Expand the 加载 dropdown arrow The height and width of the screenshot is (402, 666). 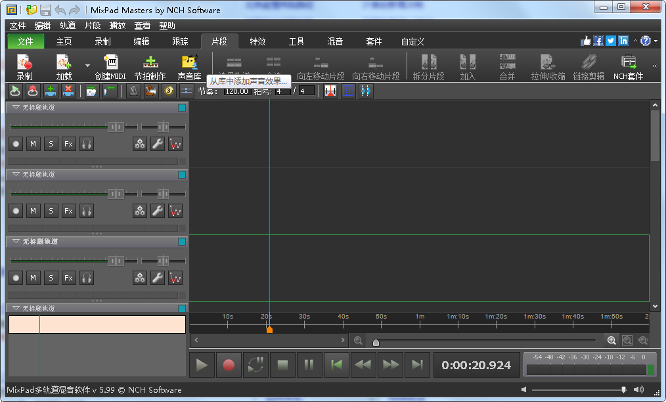87,66
